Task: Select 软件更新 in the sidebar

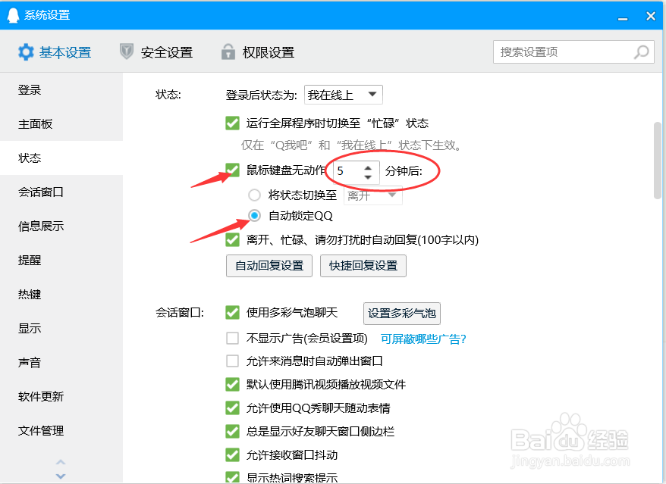Action: tap(61, 397)
